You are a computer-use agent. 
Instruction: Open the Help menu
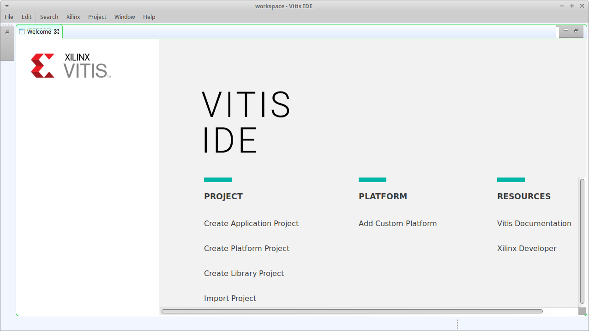click(149, 17)
